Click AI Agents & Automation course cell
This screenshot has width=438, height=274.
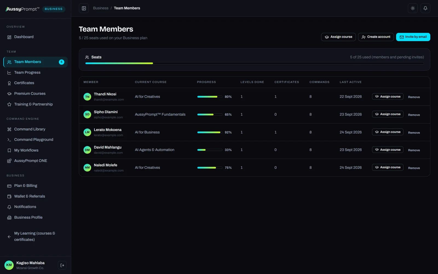155,150
